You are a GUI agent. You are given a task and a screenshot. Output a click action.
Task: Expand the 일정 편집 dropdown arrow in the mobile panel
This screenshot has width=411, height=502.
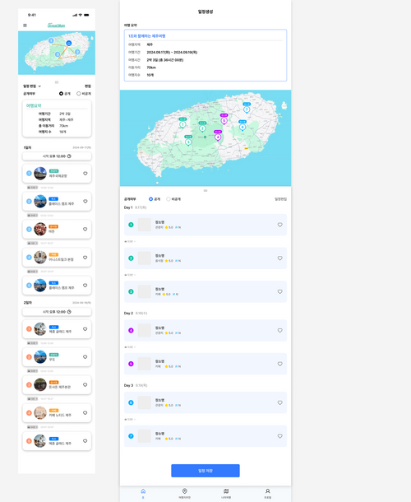click(x=39, y=86)
